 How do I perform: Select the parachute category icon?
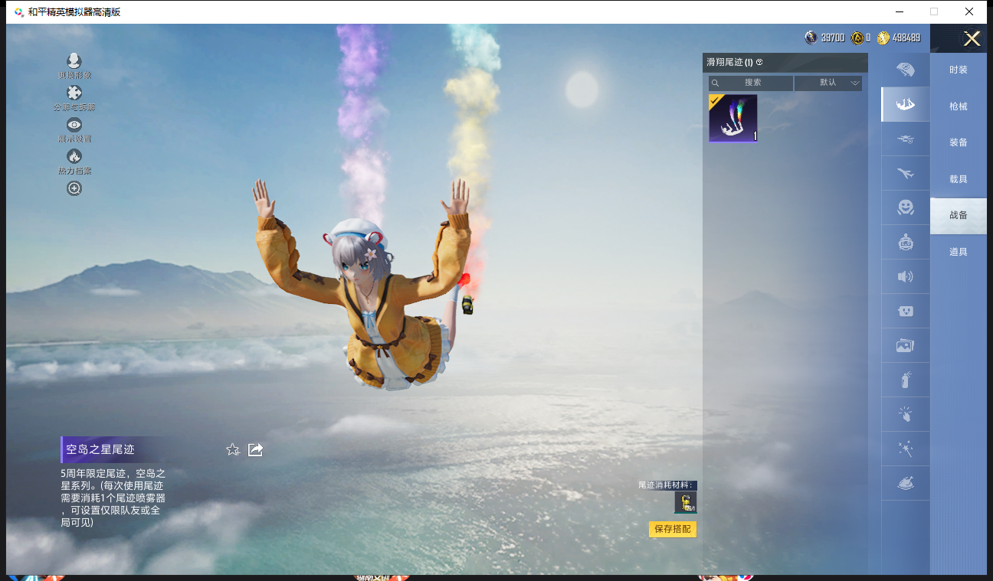(905, 70)
